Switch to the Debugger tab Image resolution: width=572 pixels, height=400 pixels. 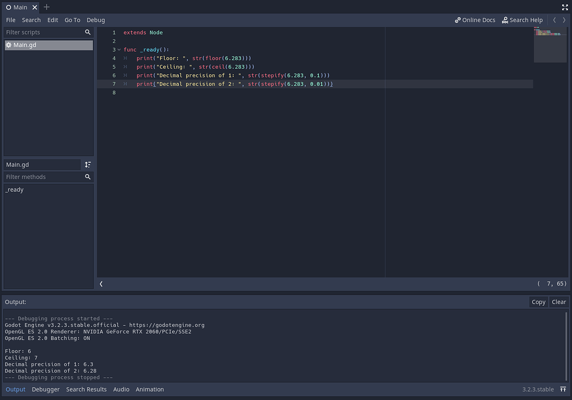coord(45,389)
